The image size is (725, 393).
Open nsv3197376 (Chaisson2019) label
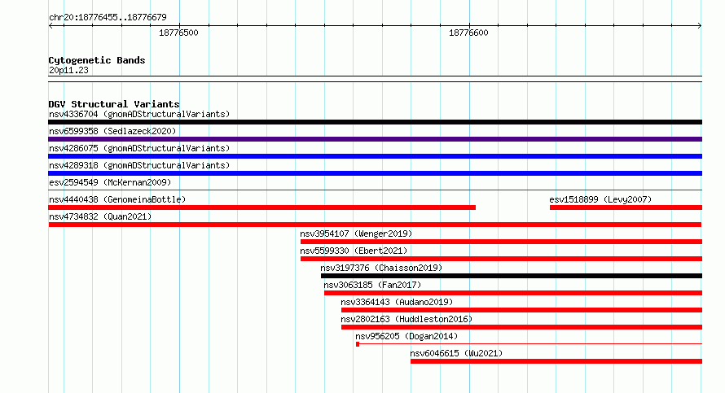tap(381, 268)
